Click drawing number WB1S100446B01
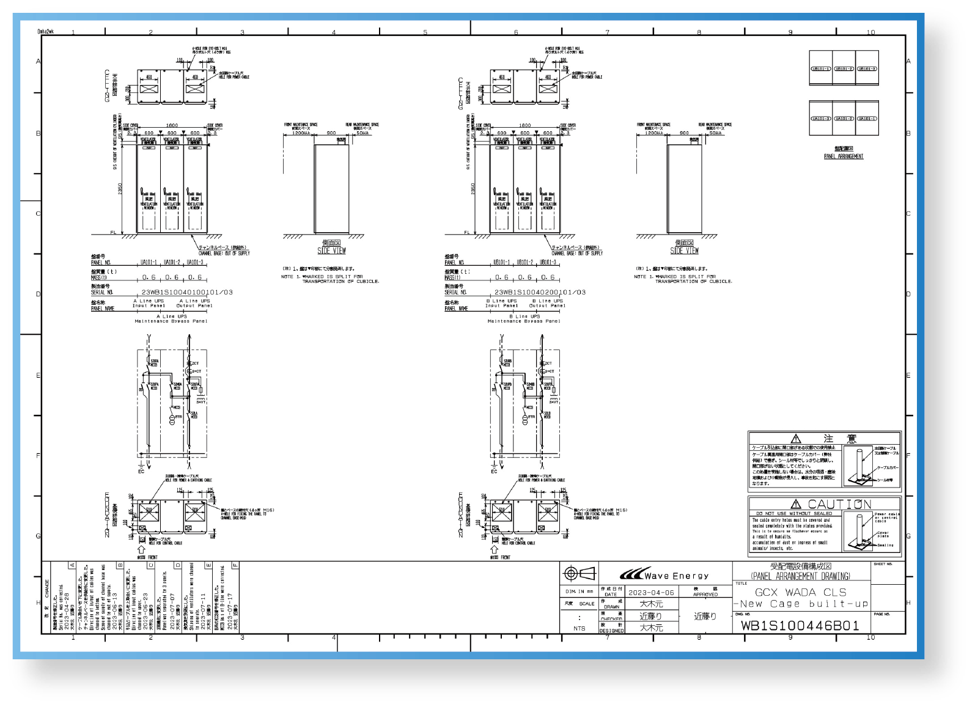 click(x=800, y=625)
